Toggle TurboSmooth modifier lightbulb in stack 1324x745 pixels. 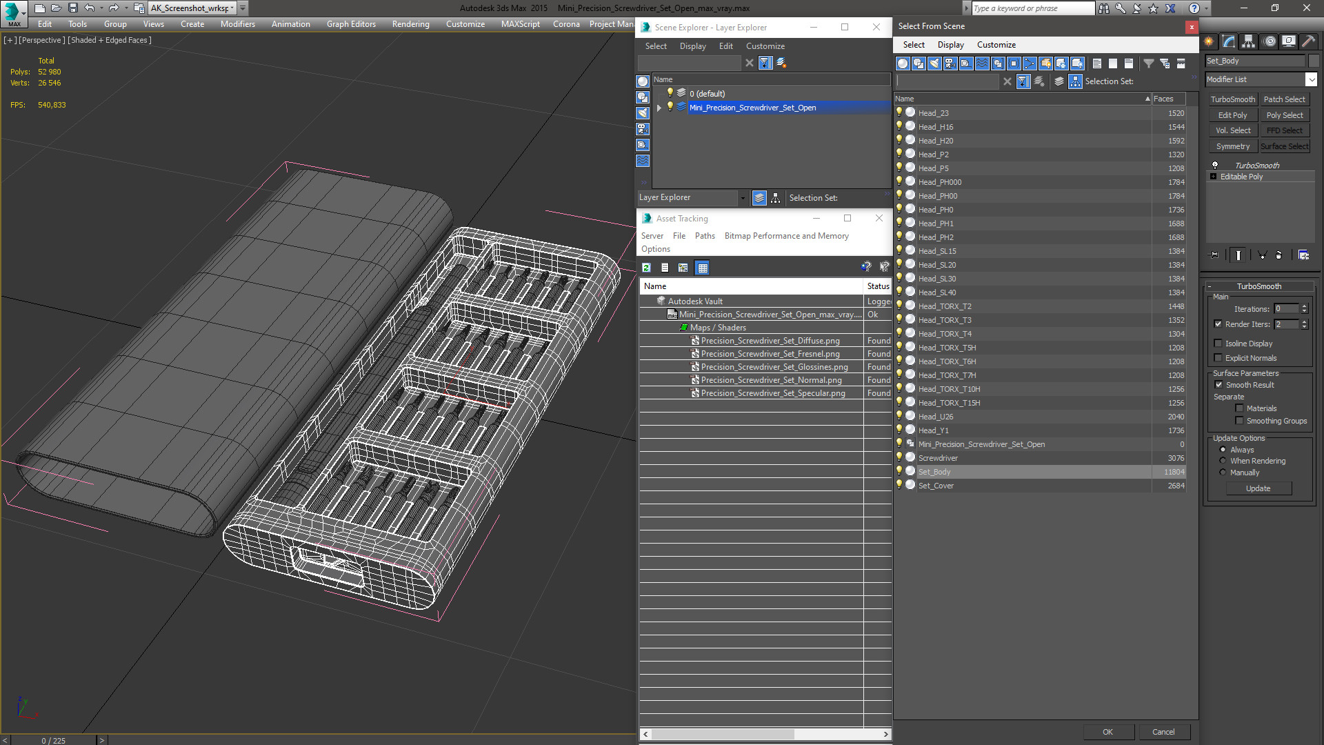[1215, 166]
